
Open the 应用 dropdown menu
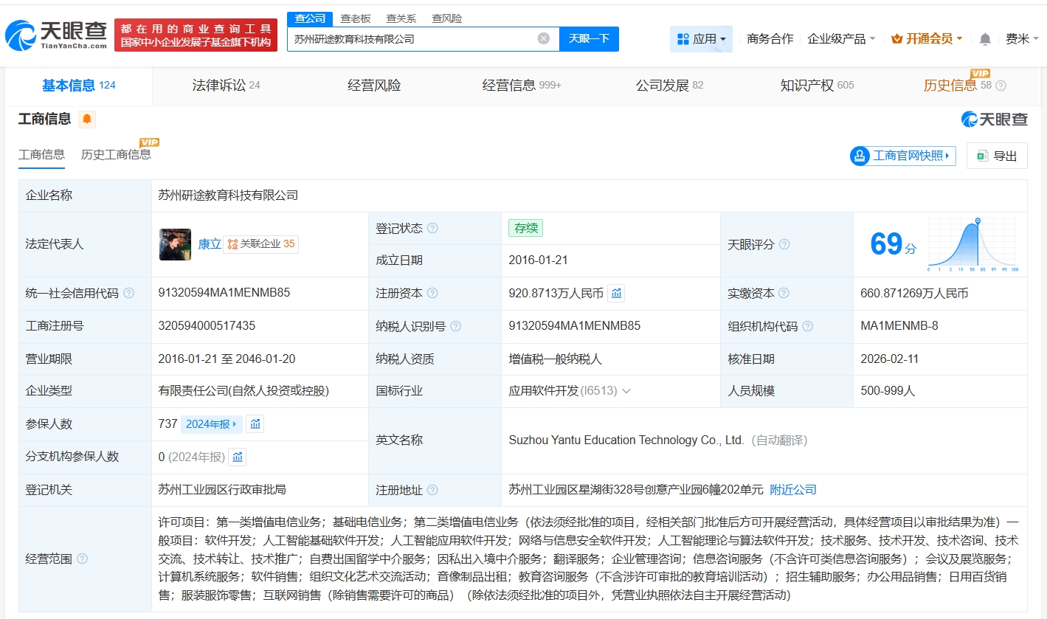point(701,38)
